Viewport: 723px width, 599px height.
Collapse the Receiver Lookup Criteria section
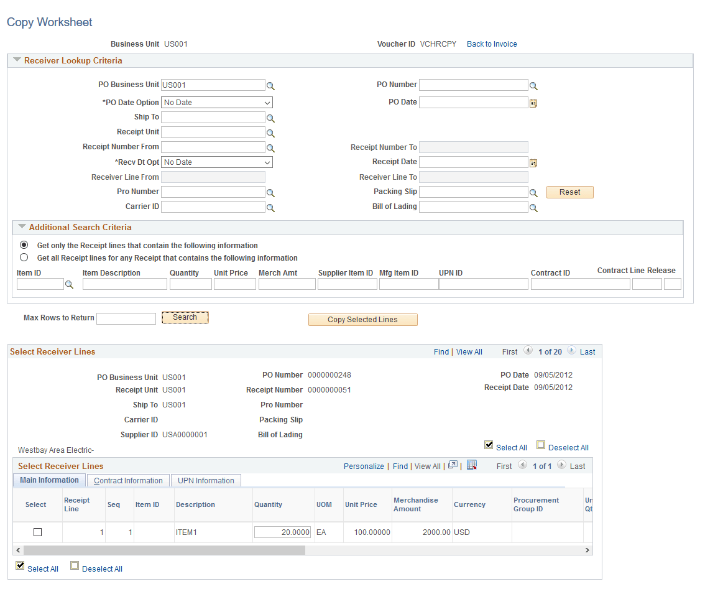tap(17, 60)
